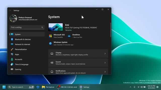Click the search magnifier in Find a setting

click(x=42, y=27)
